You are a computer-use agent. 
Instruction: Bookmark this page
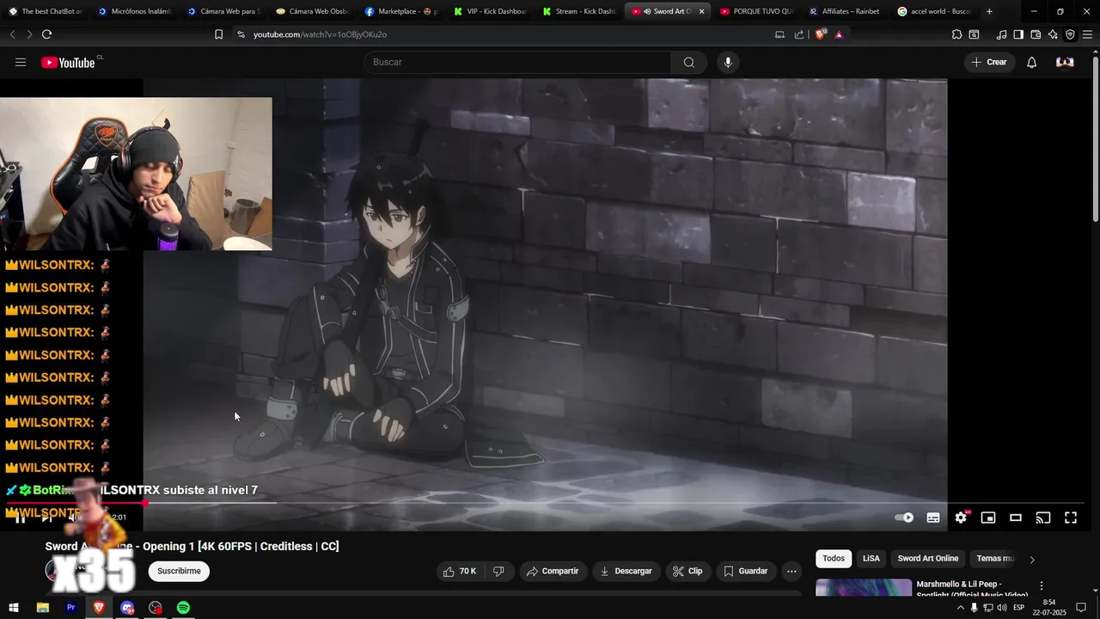(x=218, y=34)
